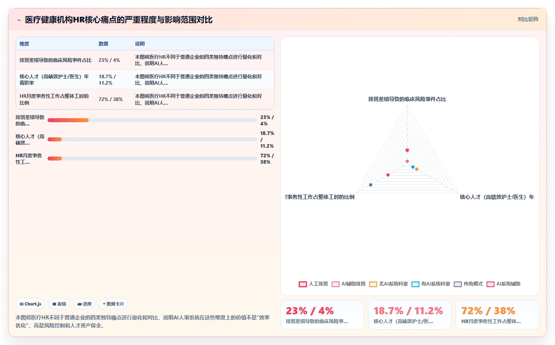This screenshot has height=345, width=555.
Task: Toggle the 有AI系统科室 legend item
Action: [431, 284]
